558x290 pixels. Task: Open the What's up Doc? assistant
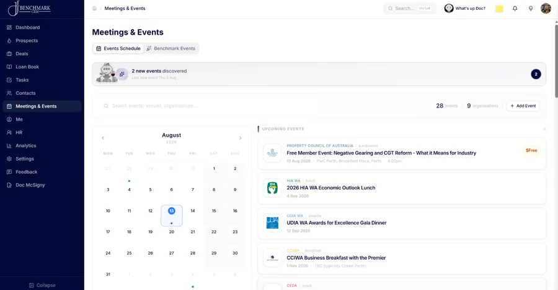coord(465,8)
